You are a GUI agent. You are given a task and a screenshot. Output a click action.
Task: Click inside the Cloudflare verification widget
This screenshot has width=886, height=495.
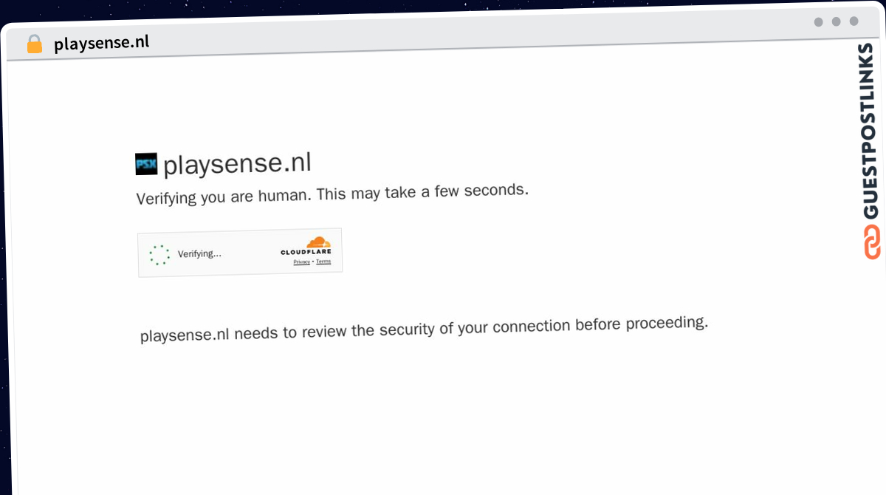[240, 253]
